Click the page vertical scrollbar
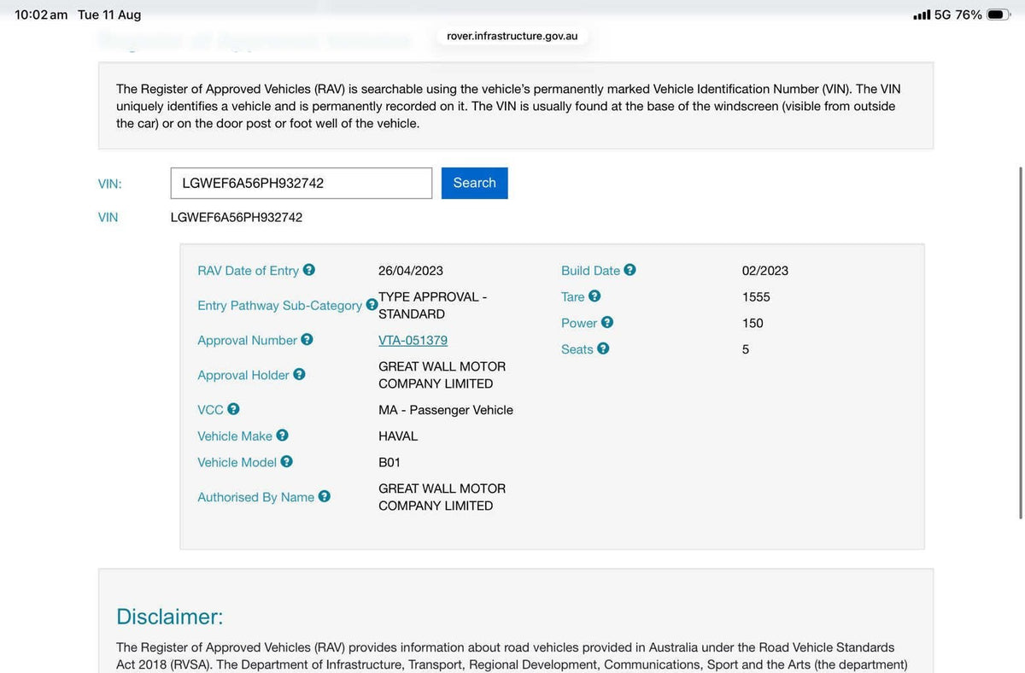1025x673 pixels. (1021, 342)
